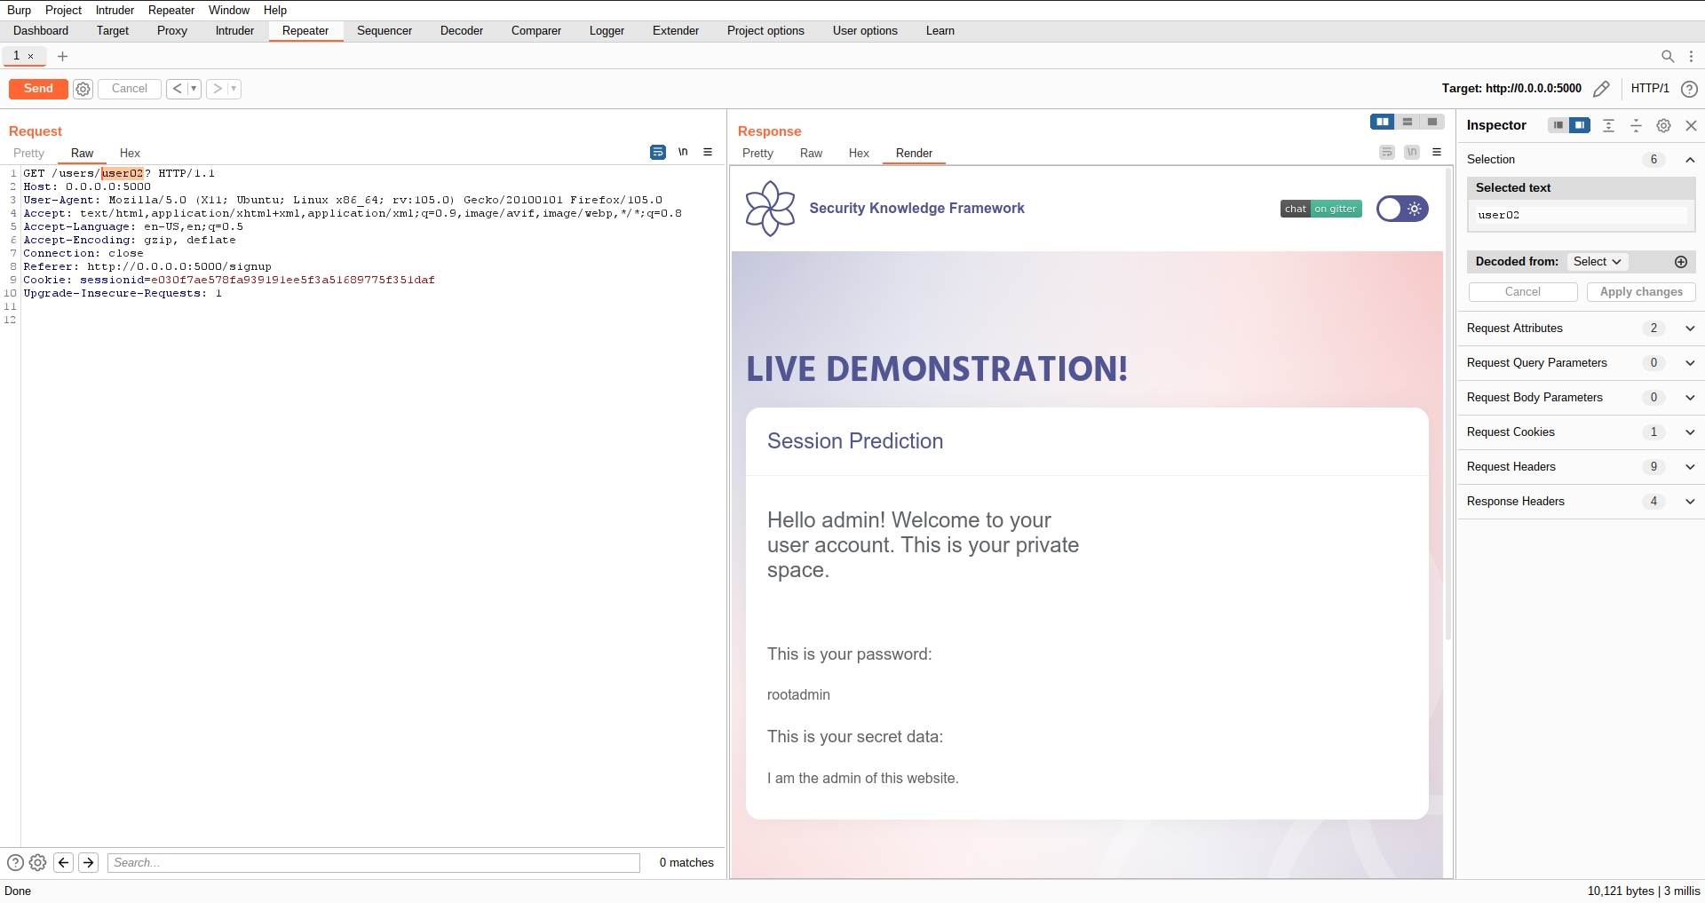Toggle word wrap in Request editor
Viewport: 1705px width, 903px height.
tap(657, 153)
